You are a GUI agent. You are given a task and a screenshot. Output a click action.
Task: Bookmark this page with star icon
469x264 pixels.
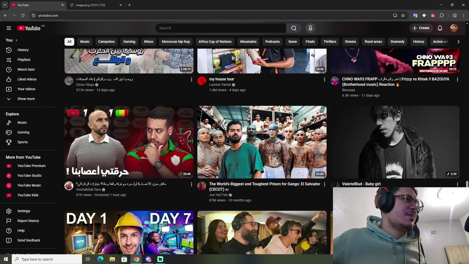tap(403, 15)
